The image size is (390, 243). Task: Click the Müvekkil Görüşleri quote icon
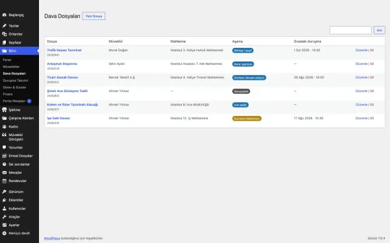5,135
